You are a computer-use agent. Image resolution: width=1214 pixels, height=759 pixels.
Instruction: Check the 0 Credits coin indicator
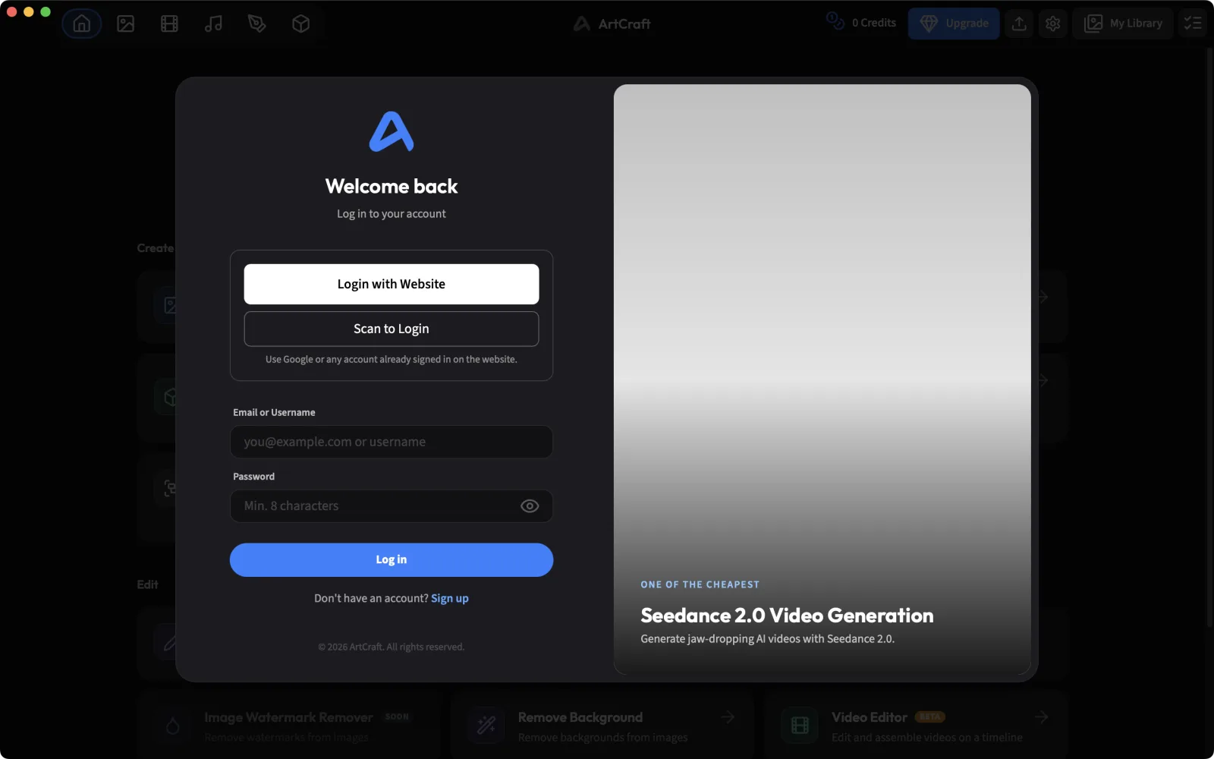click(x=862, y=23)
